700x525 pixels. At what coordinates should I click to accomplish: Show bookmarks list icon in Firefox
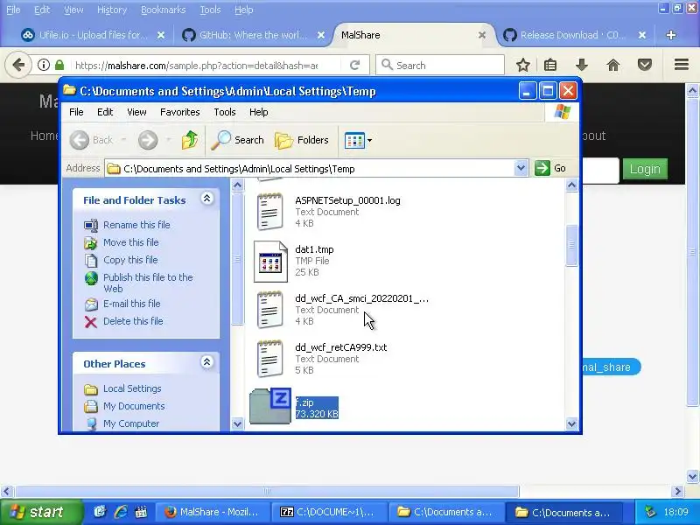tap(550, 65)
